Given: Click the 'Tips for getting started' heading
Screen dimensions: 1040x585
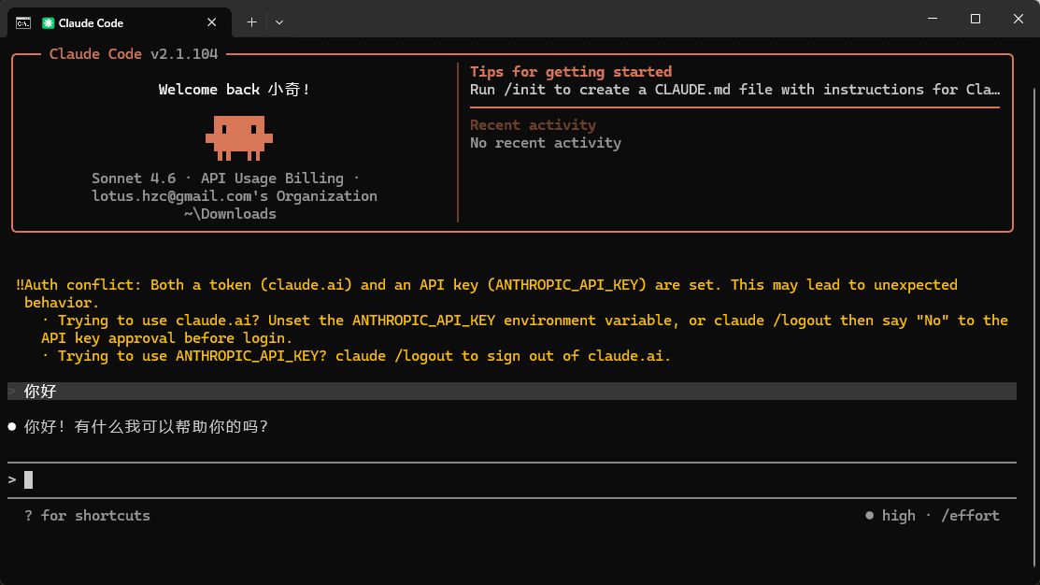Looking at the screenshot, I should (570, 72).
